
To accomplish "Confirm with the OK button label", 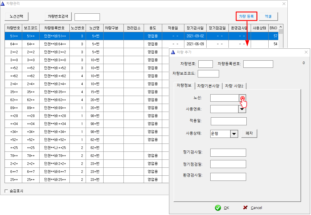I will (x=226, y=208).
